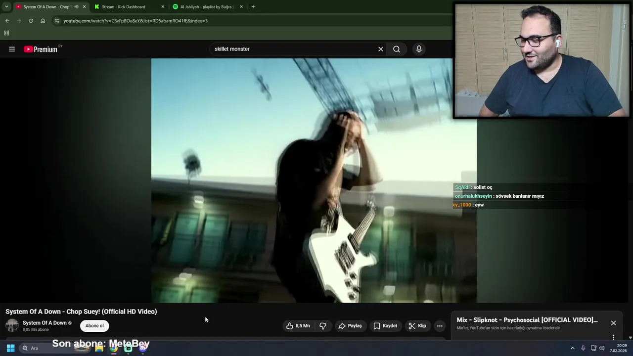The width and height of the screenshot is (633, 356).
Task: Open Mix playlist three-dot options
Action: 613,337
